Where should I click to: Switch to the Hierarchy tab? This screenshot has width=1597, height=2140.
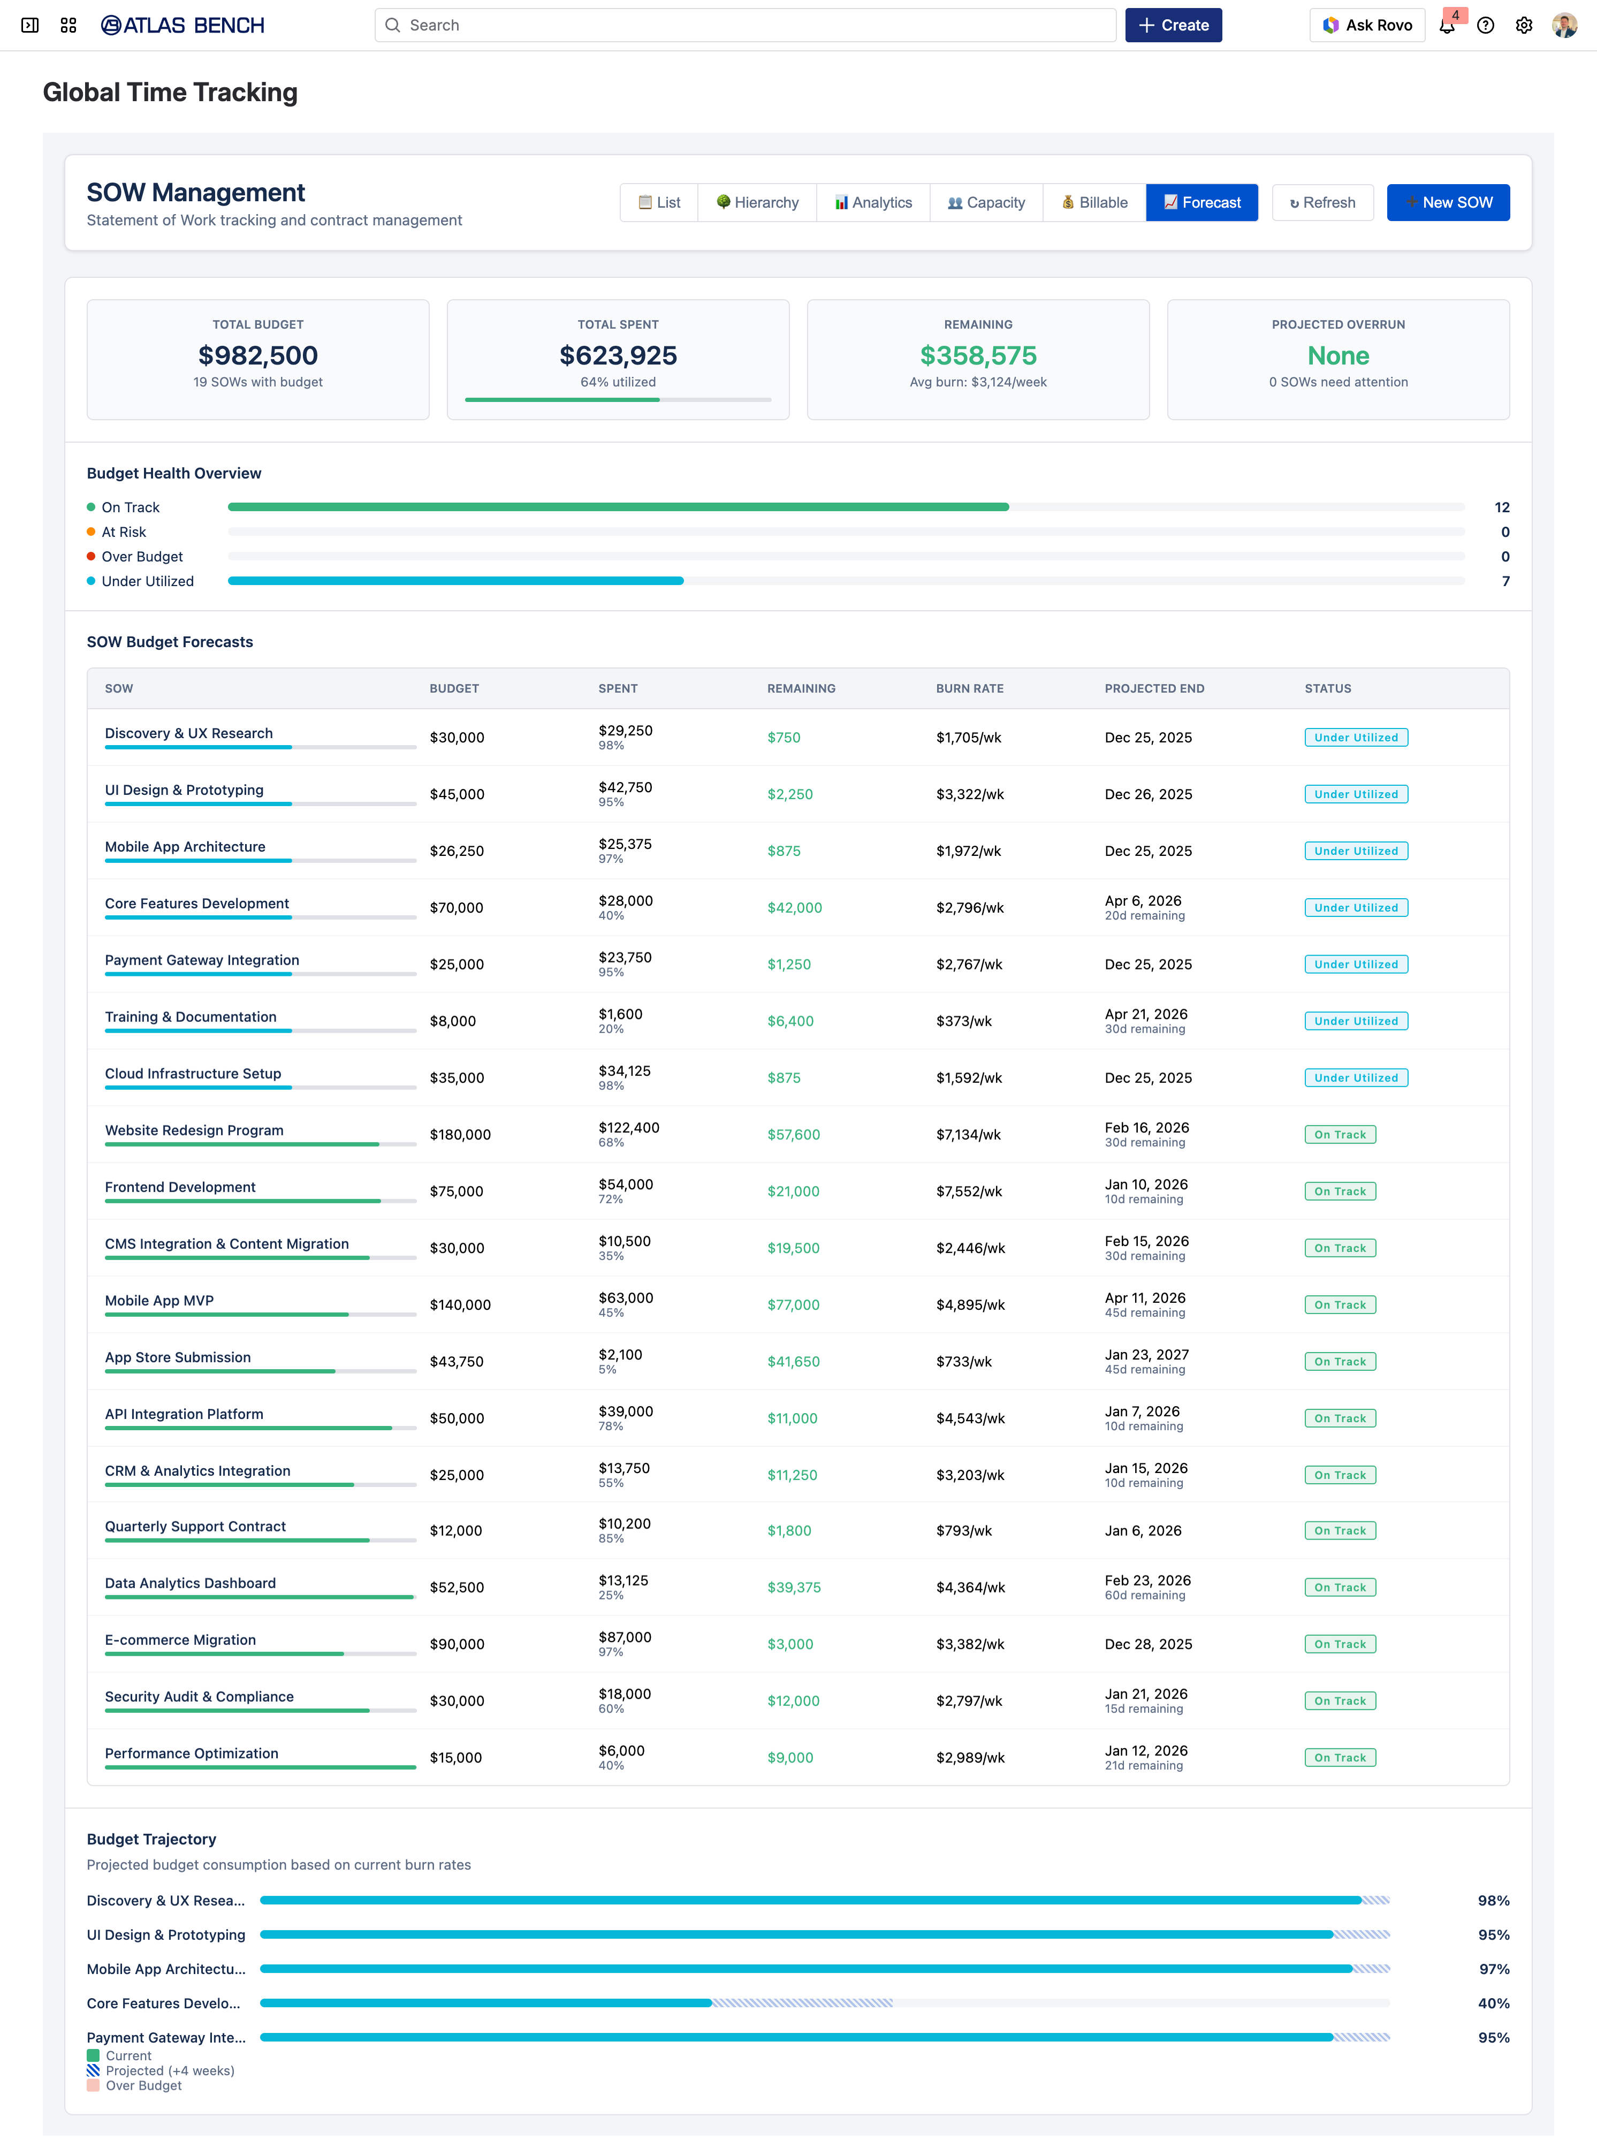757,202
